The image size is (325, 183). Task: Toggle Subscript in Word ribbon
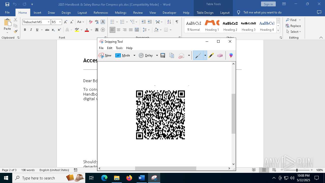click(53, 30)
